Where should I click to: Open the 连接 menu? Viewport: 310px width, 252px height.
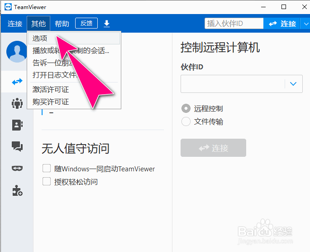[15, 24]
